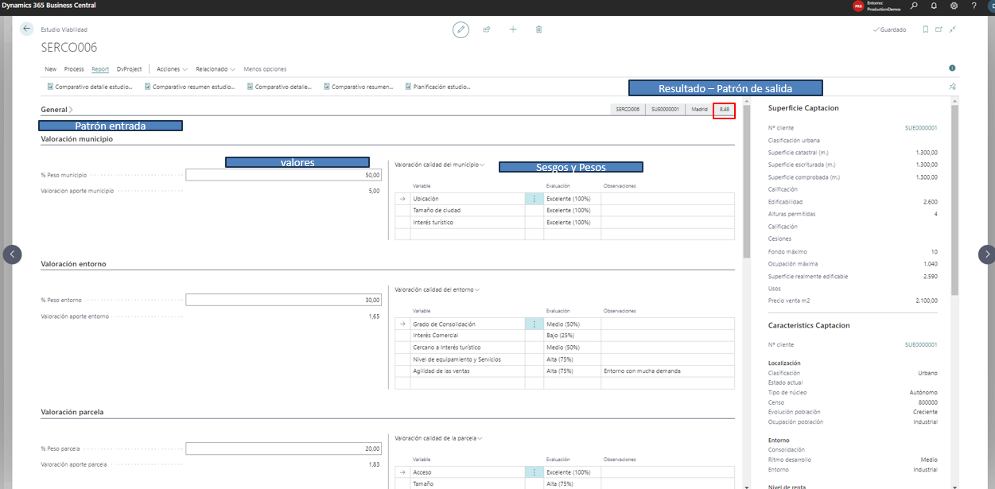995x489 pixels.
Task: Open SUE0000001 link in Caracteristics Captacion
Action: (921, 344)
